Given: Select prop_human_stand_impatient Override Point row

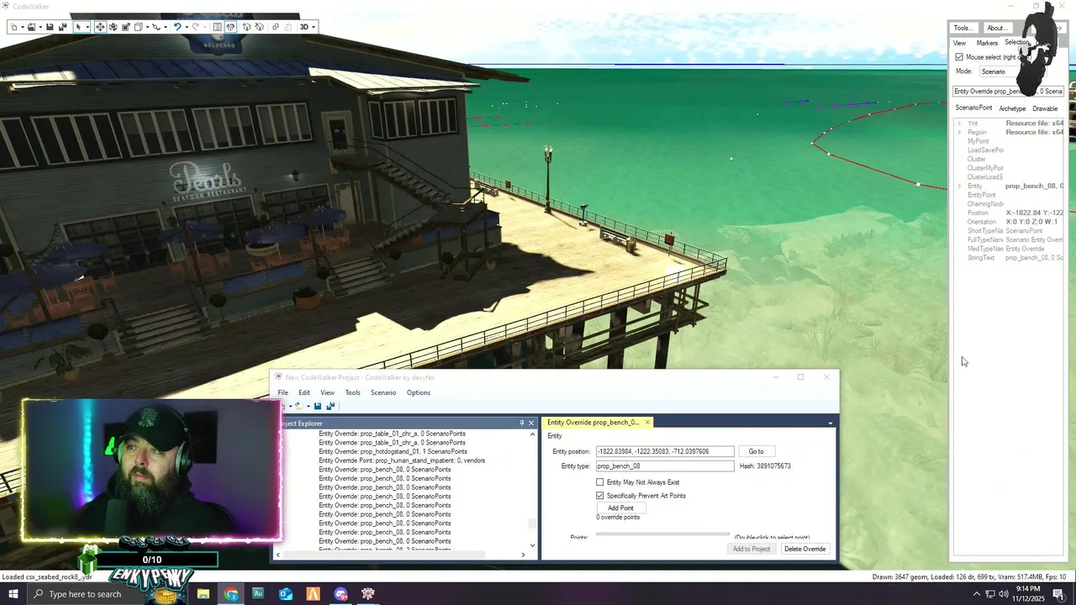Looking at the screenshot, I should [402, 460].
